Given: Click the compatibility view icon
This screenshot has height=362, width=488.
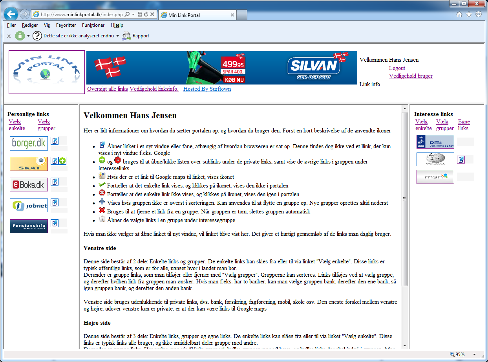Looking at the screenshot, I should pos(139,15).
